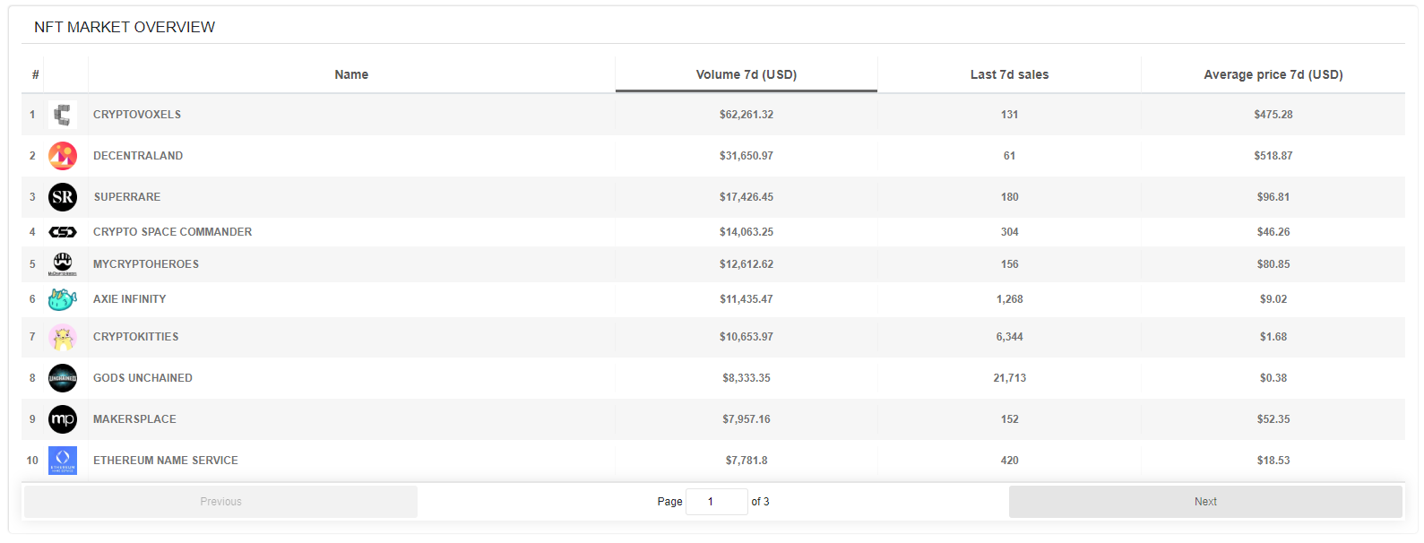Screen dimensions: 1424x543
Task: Click the Ethereum Name Service logo
Action: 63,461
